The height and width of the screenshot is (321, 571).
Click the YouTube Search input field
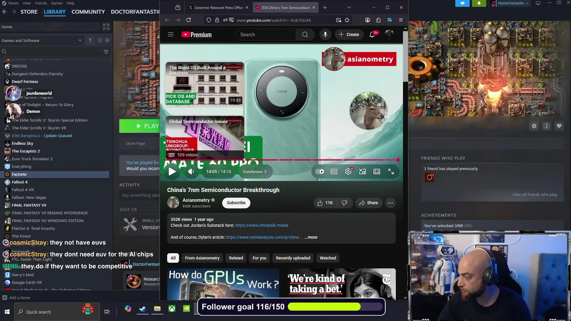(266, 34)
